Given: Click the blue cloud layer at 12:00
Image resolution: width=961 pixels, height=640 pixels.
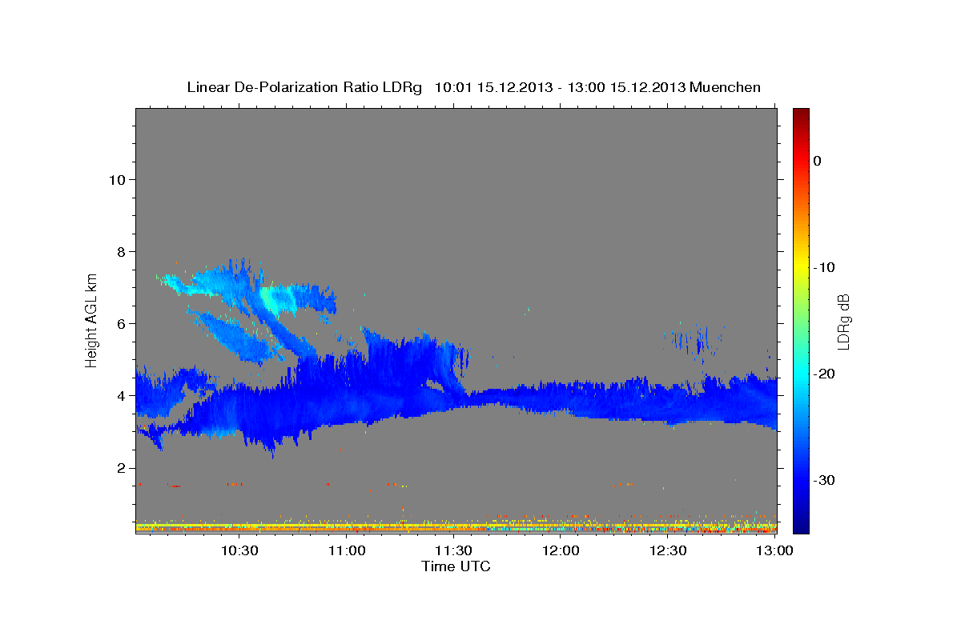Looking at the screenshot, I should tap(561, 398).
